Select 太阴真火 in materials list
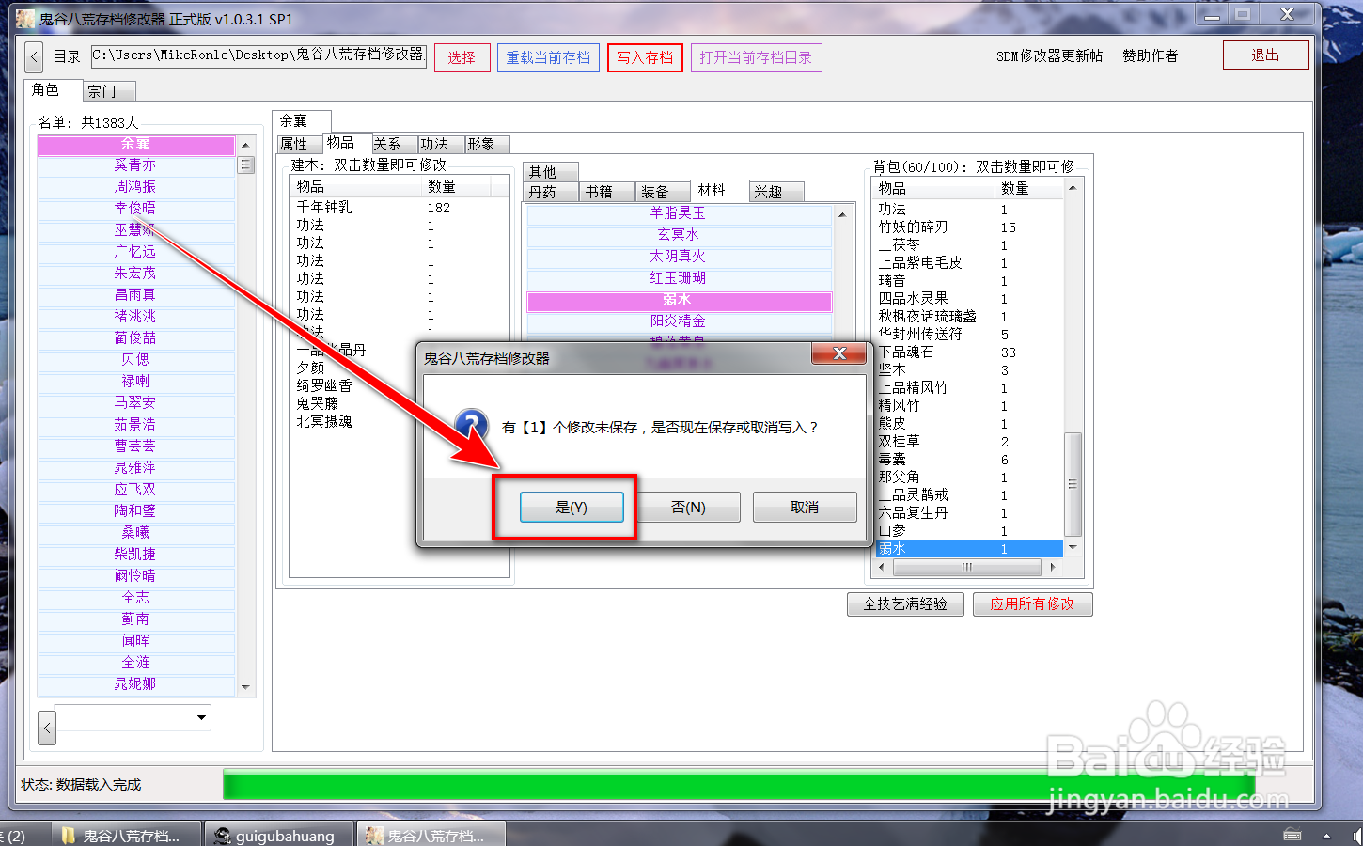 [x=678, y=257]
